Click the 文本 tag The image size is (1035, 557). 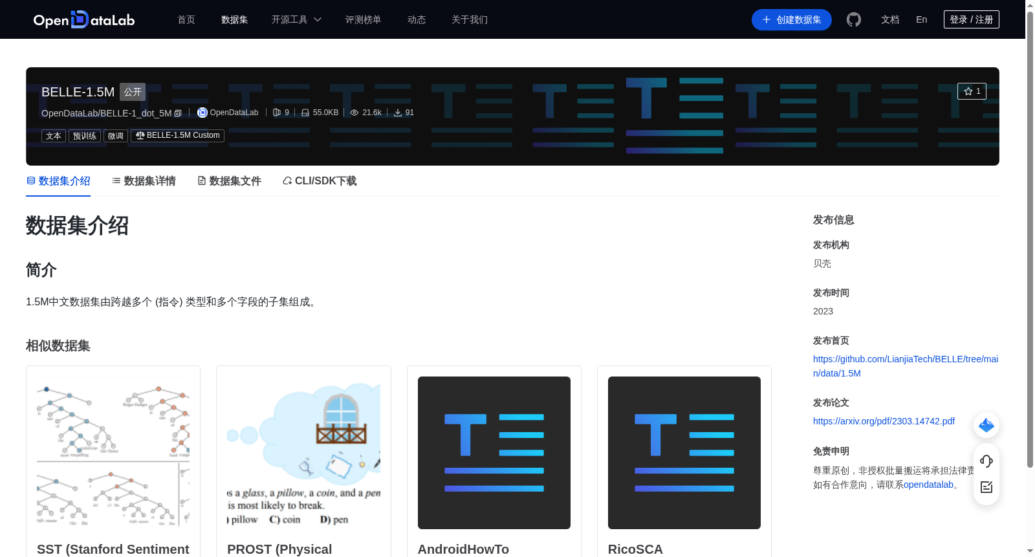(x=54, y=136)
